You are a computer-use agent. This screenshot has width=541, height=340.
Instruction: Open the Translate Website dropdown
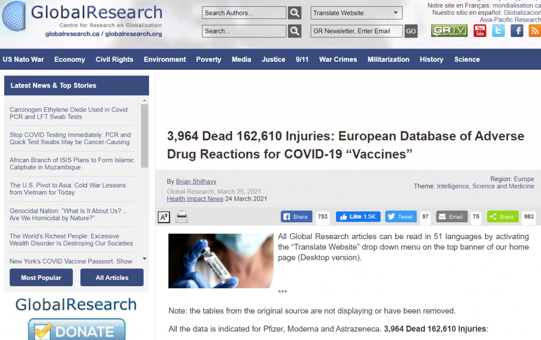(x=357, y=13)
